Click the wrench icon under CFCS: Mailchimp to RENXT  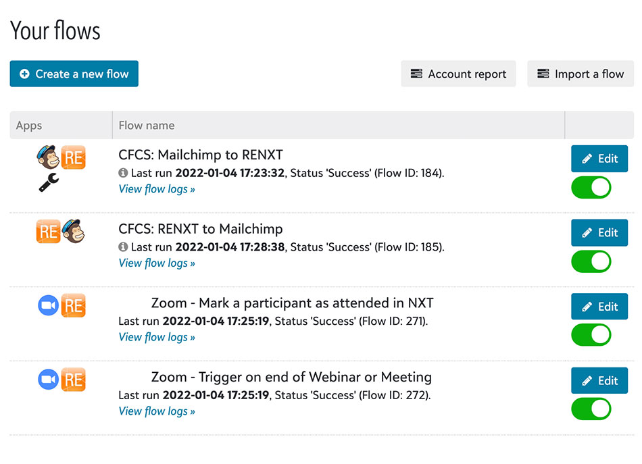[x=48, y=182]
